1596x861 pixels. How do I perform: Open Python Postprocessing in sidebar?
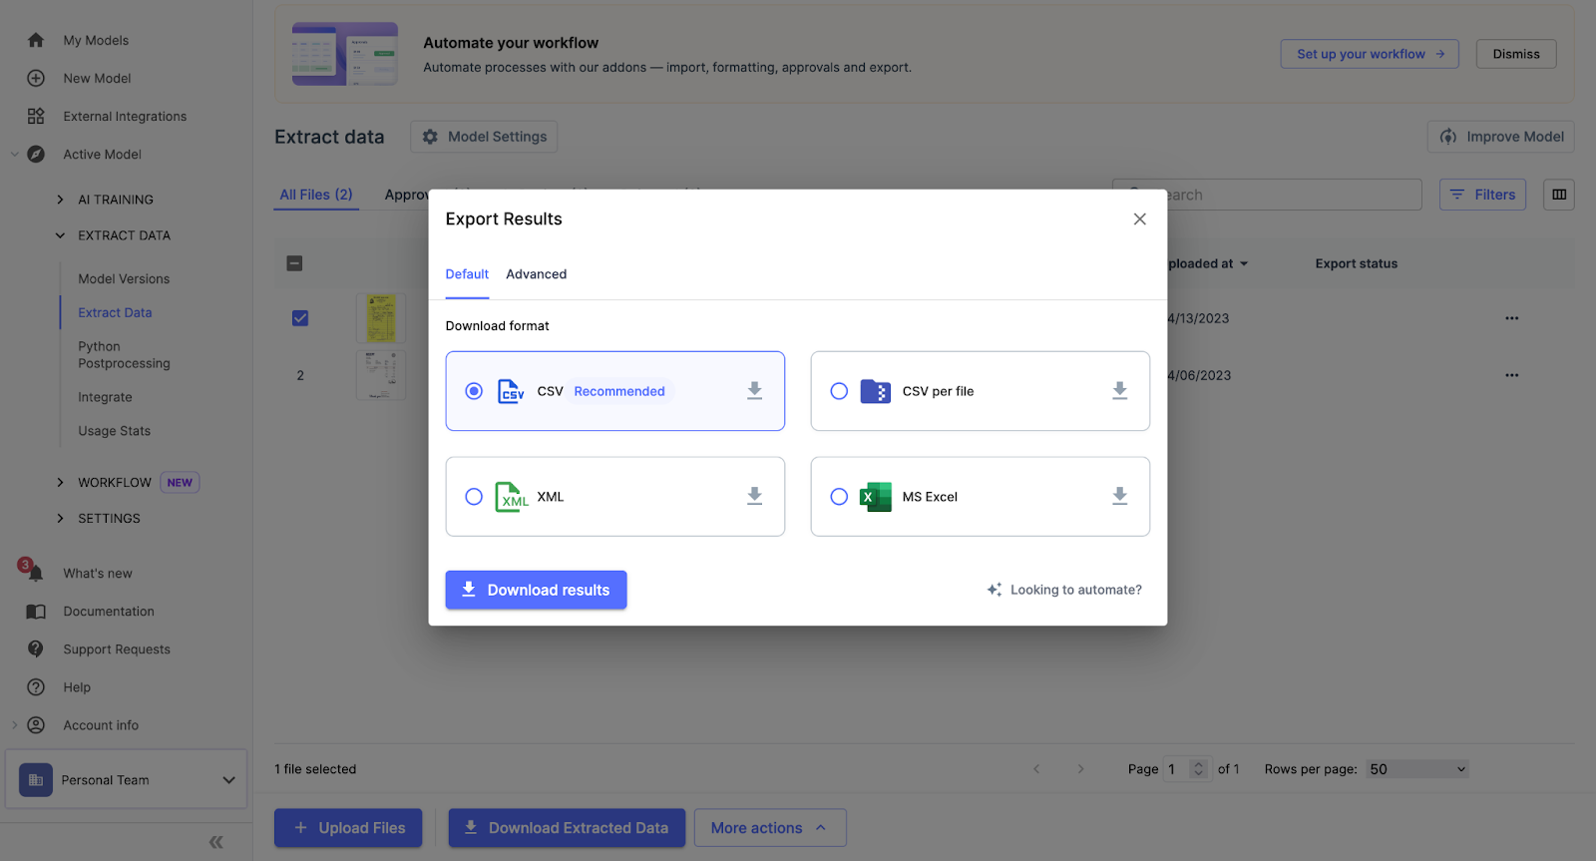124,355
